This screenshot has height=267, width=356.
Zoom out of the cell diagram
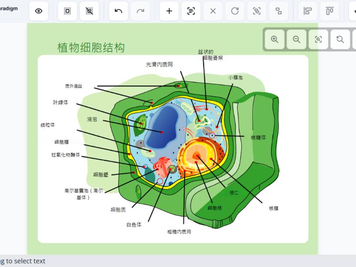[296, 39]
